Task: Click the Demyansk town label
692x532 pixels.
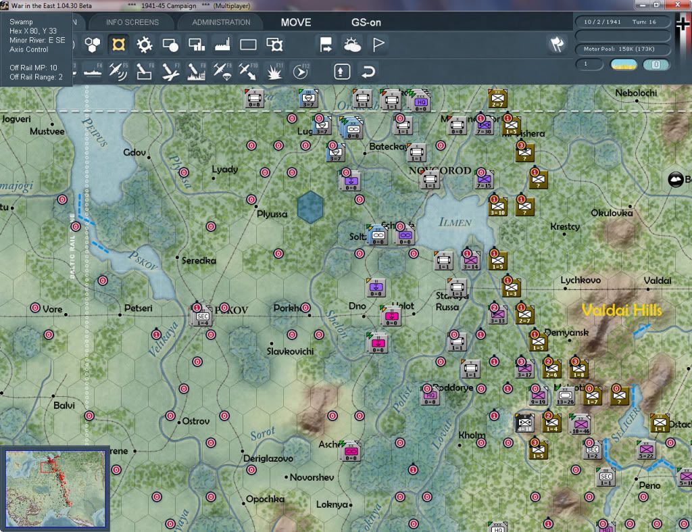Action: [567, 333]
